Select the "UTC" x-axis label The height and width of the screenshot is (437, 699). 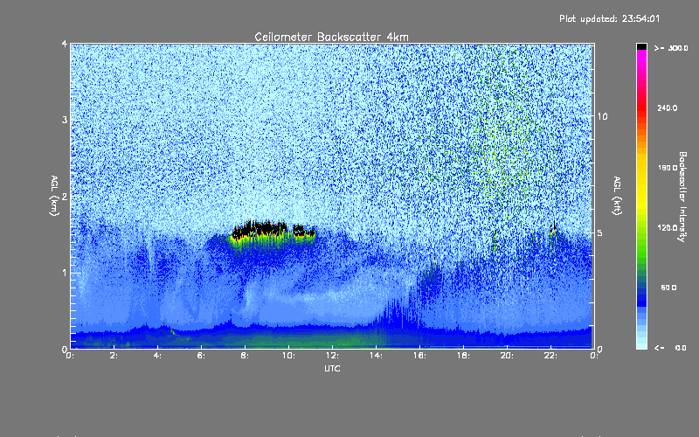(x=332, y=368)
